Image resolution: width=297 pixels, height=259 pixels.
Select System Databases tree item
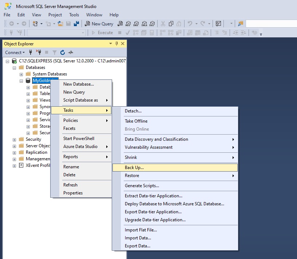click(50, 74)
